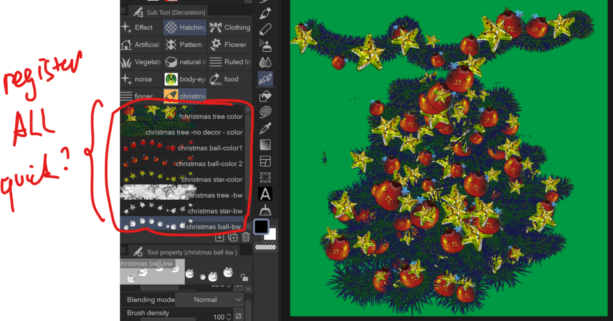Click sub tool list scroll-up arrow
613x321 pixels.
click(248, 109)
